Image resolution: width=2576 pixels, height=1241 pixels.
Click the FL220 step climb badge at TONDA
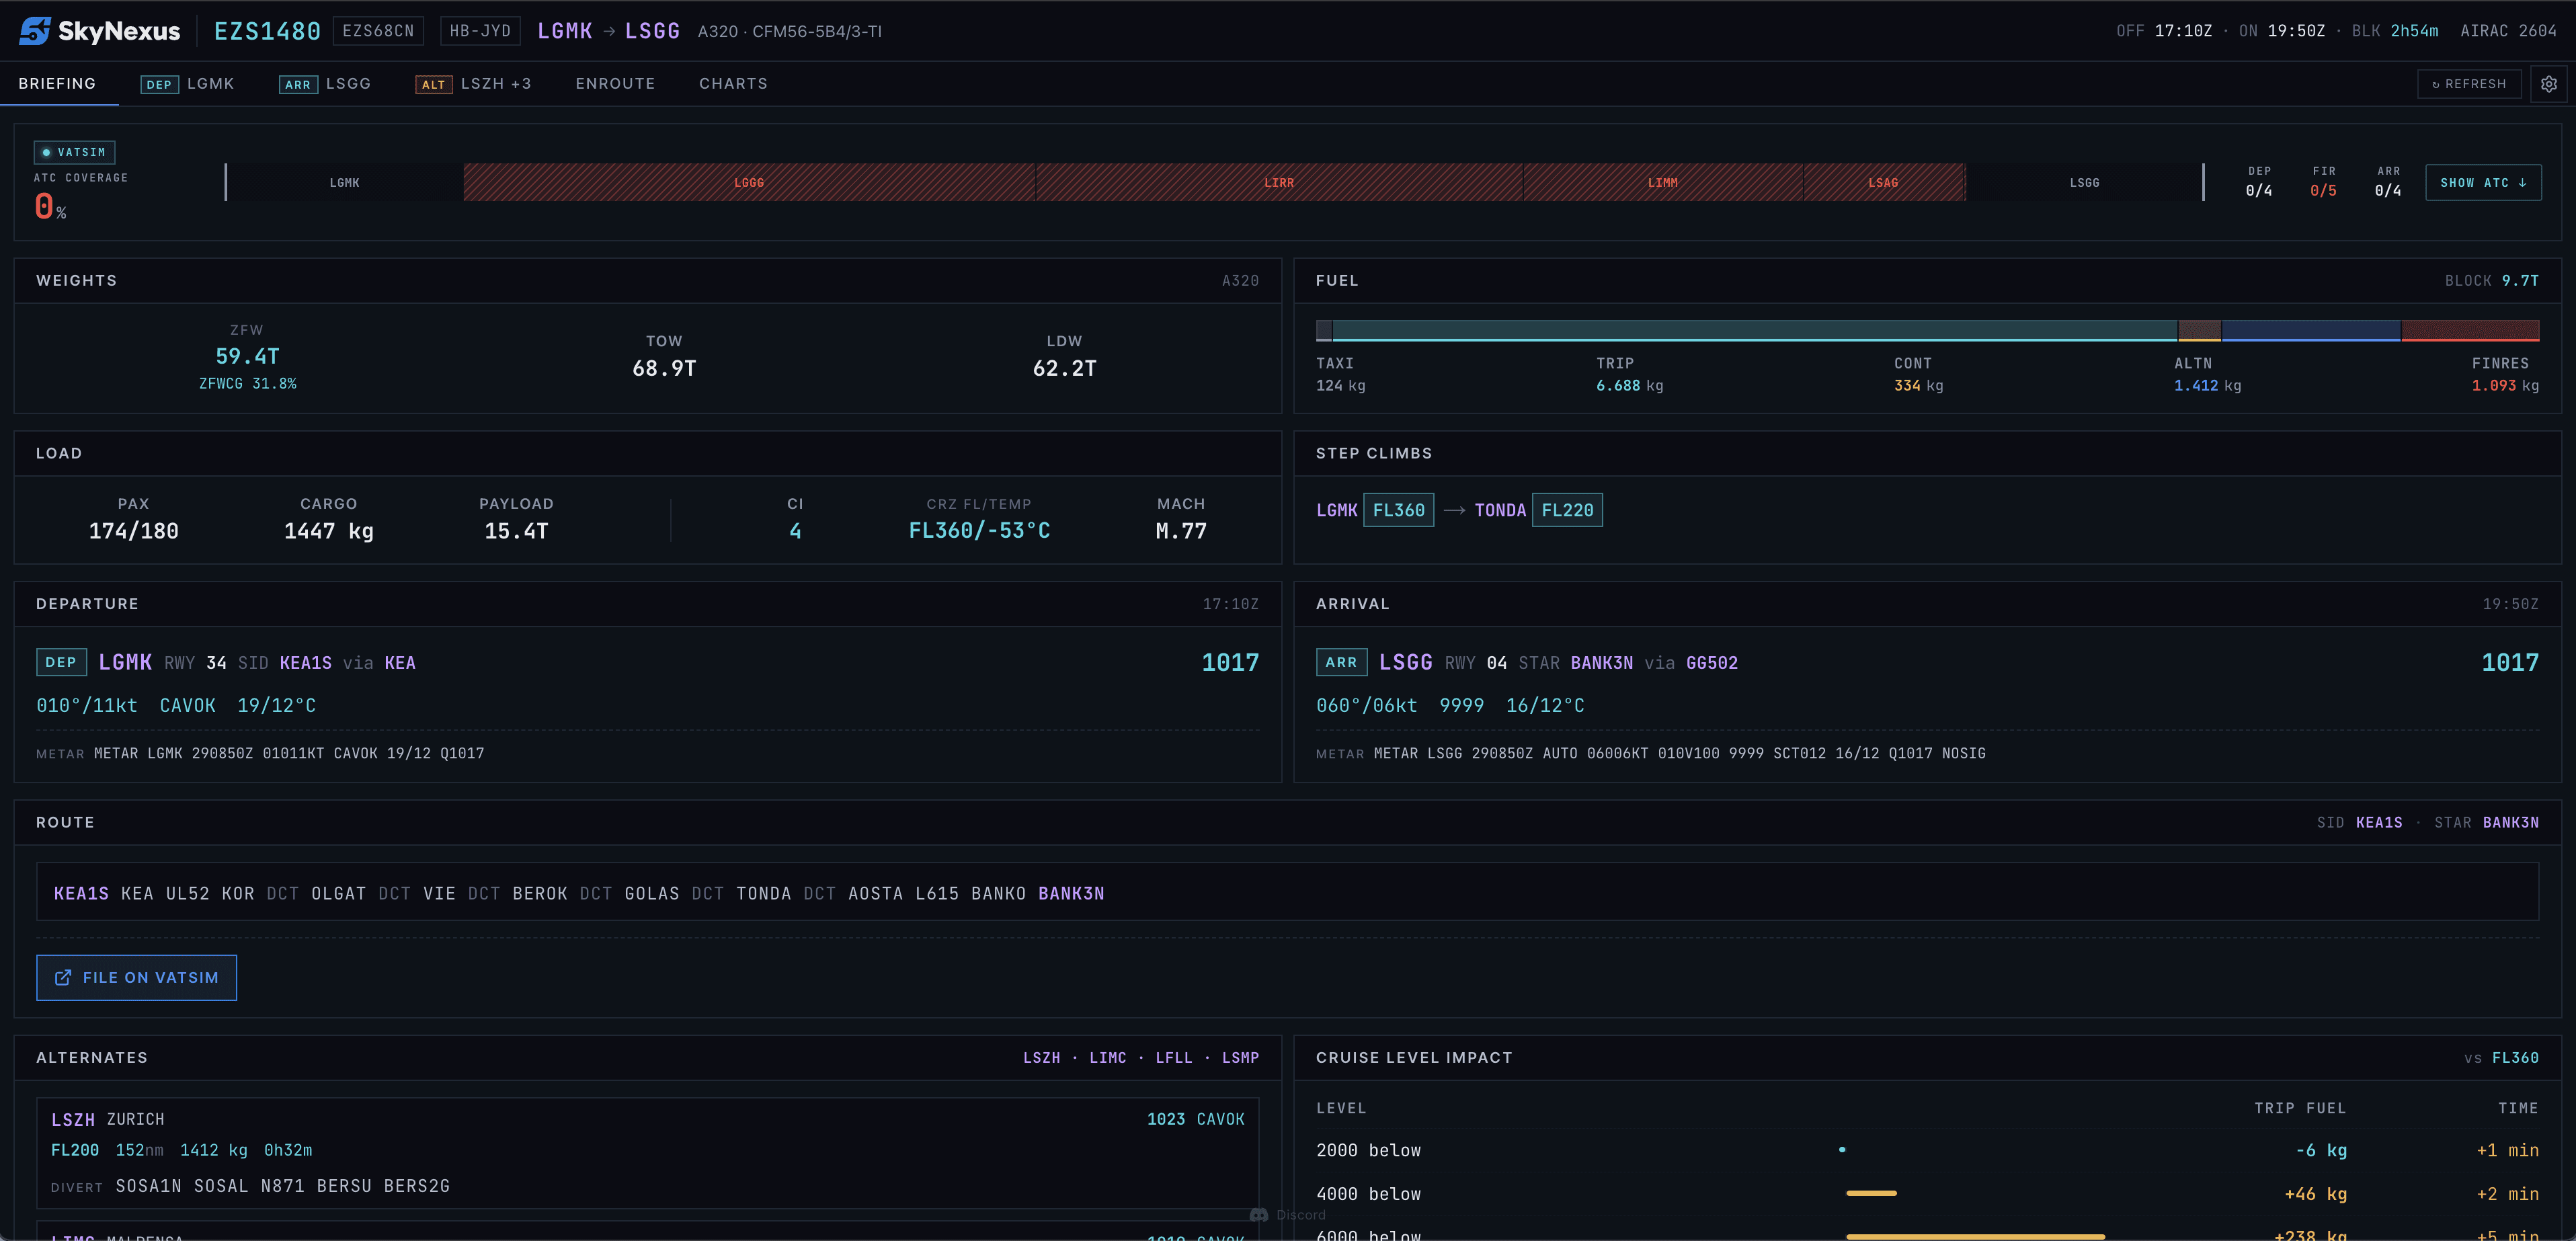pos(1567,510)
